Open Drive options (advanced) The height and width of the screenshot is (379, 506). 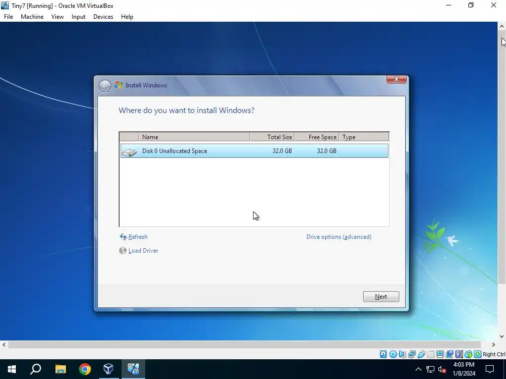coord(339,237)
